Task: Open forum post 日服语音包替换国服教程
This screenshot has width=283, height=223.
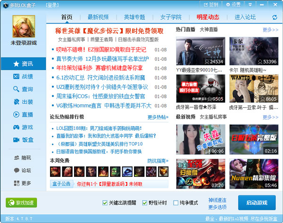Action: coord(99,151)
